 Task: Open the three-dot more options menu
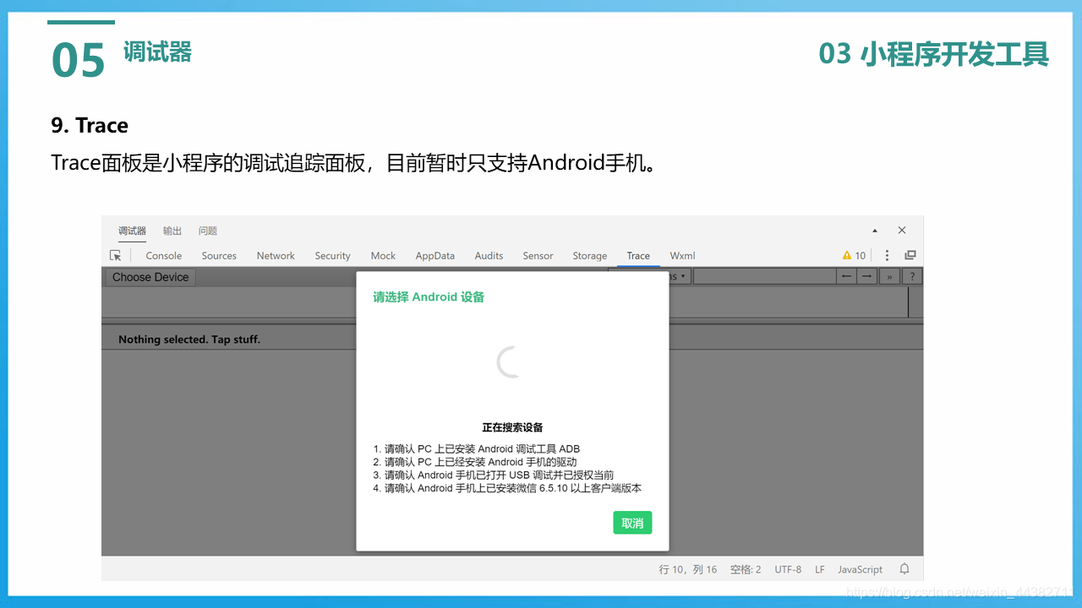point(887,255)
